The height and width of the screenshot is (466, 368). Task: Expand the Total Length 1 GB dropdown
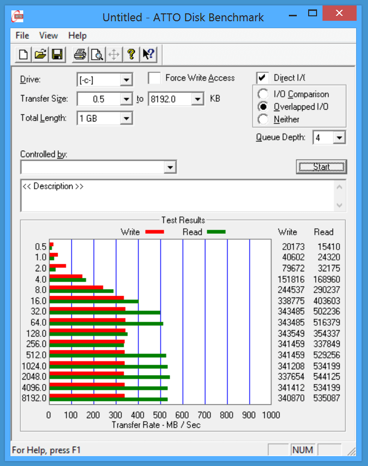(126, 118)
